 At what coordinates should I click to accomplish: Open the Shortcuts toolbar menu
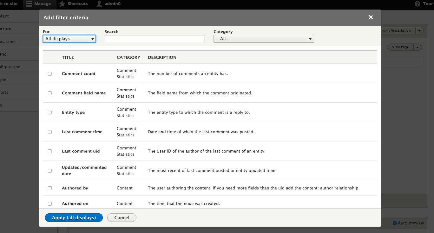click(74, 4)
